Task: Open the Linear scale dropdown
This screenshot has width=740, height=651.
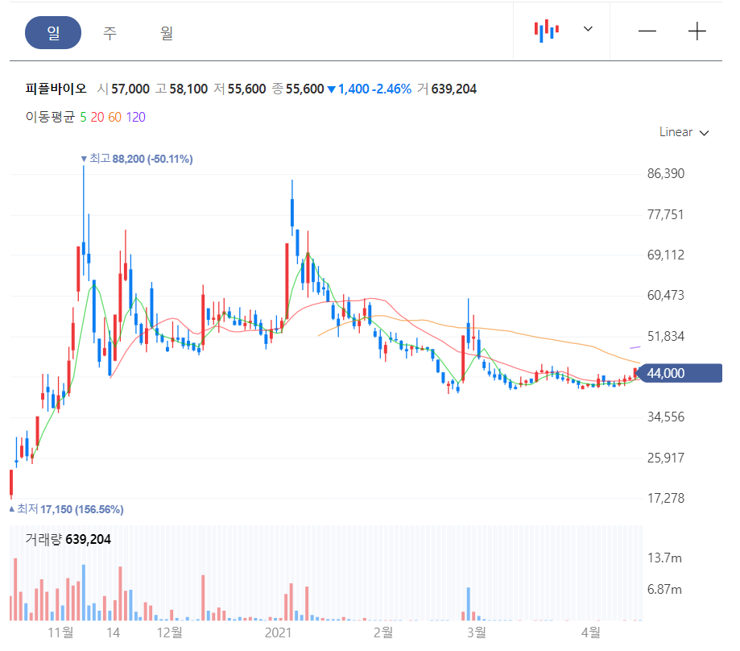Action: [684, 132]
